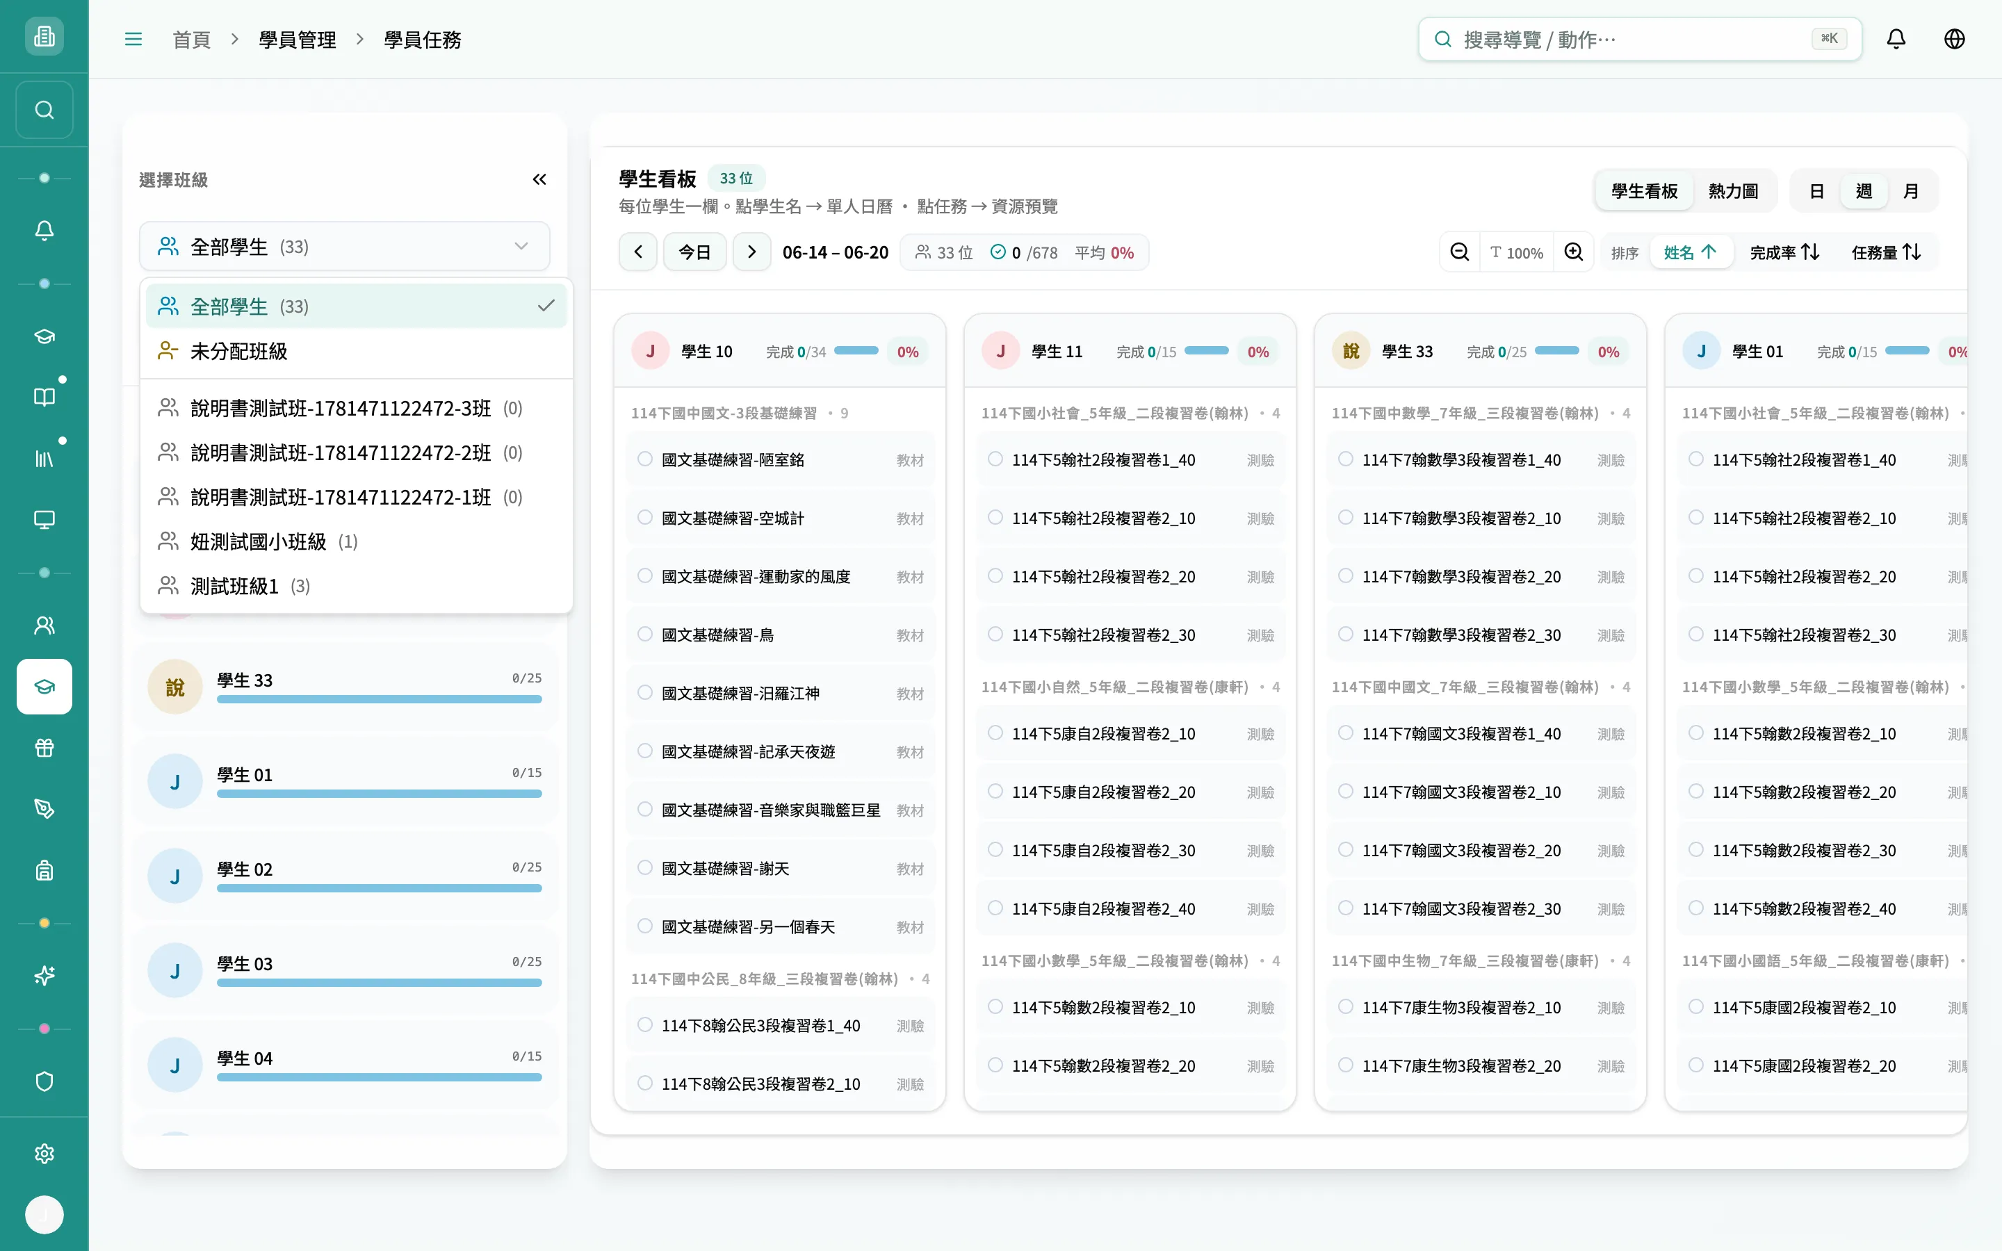The image size is (2002, 1251).
Task: Check the 114下5翰數2段複習卷2_40 task circle
Action: click(1695, 908)
